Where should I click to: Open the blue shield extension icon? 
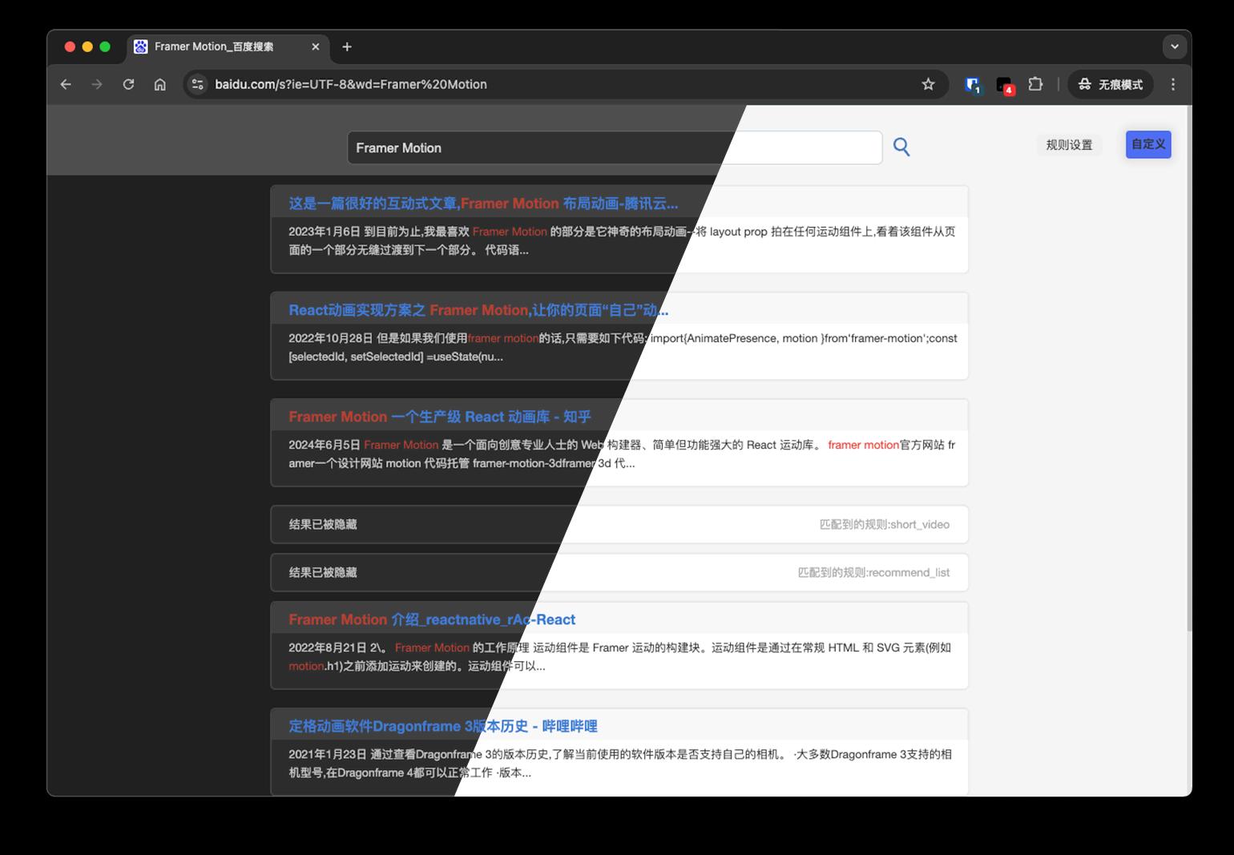click(973, 84)
